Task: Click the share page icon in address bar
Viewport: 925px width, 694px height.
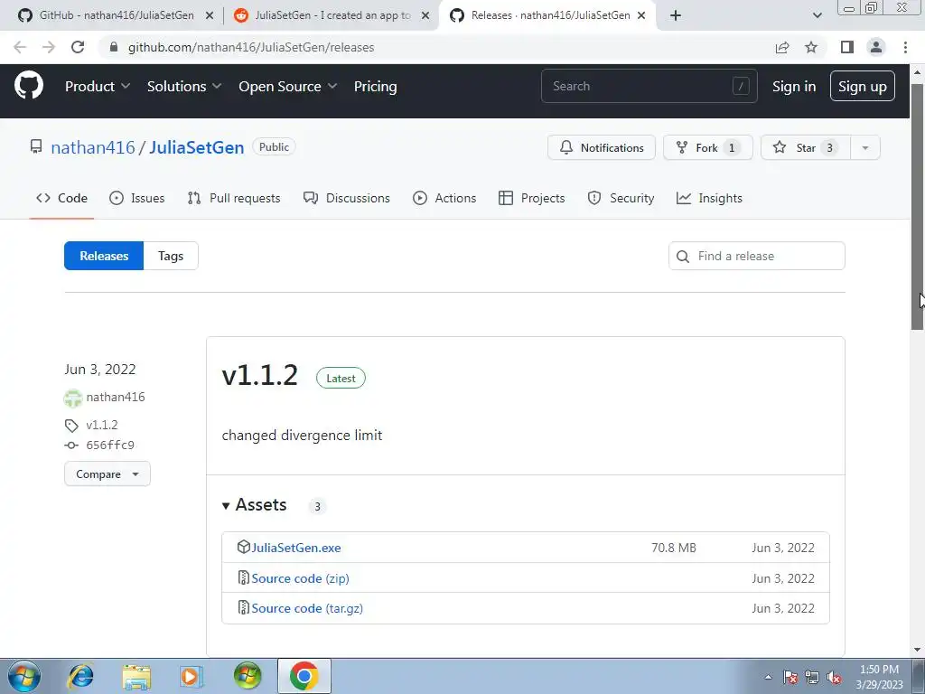Action: pos(782,47)
